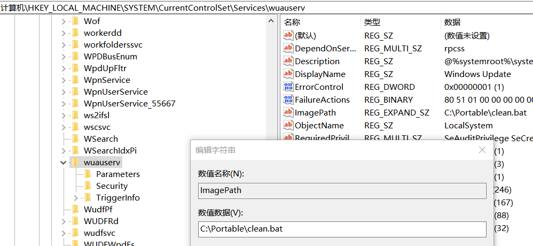Click the wscsvc folder icon
The image size is (533, 246).
click(x=75, y=127)
